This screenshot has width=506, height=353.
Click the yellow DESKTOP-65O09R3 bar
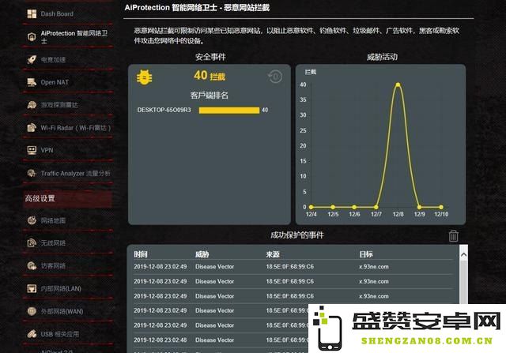(229, 111)
